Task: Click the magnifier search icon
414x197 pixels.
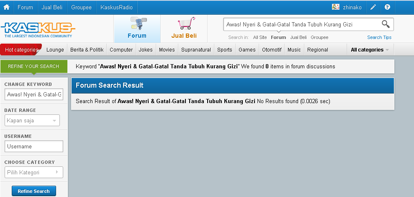Action: pyautogui.click(x=386, y=24)
